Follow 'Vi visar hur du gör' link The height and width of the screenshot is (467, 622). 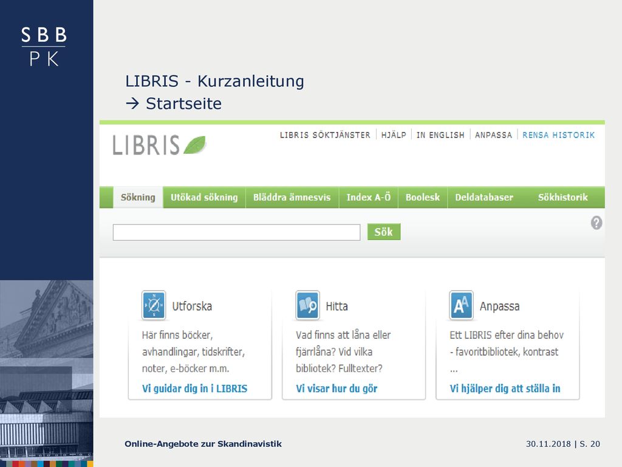click(x=337, y=389)
